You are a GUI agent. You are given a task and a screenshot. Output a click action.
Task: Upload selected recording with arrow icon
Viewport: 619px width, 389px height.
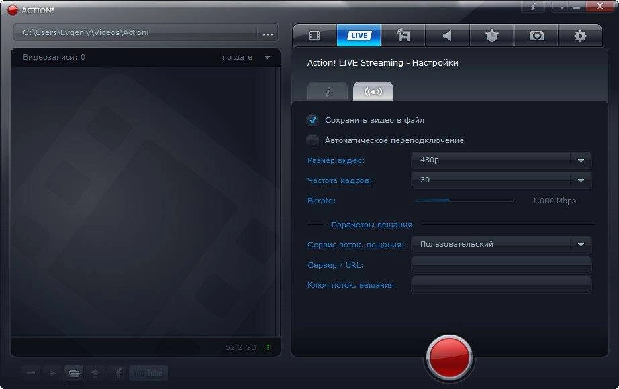tap(95, 373)
